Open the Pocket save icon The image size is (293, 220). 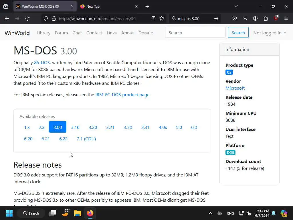tap(235, 19)
